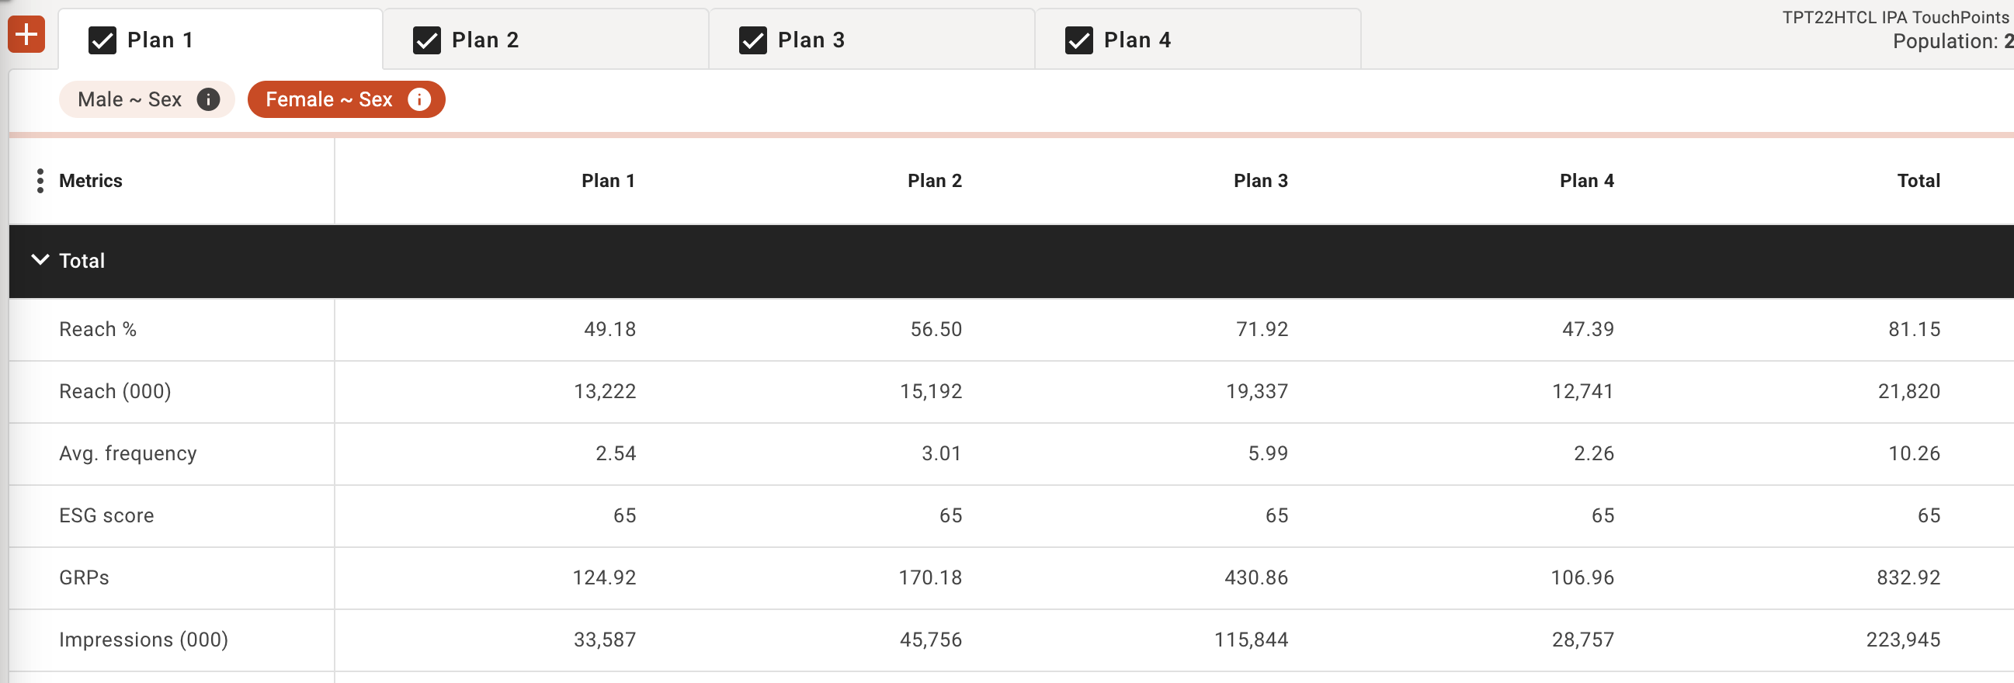
Task: Switch to the Plan 3 tab
Action: click(x=872, y=39)
